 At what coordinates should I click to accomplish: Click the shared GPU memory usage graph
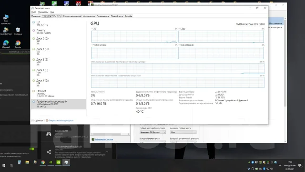[178, 82]
